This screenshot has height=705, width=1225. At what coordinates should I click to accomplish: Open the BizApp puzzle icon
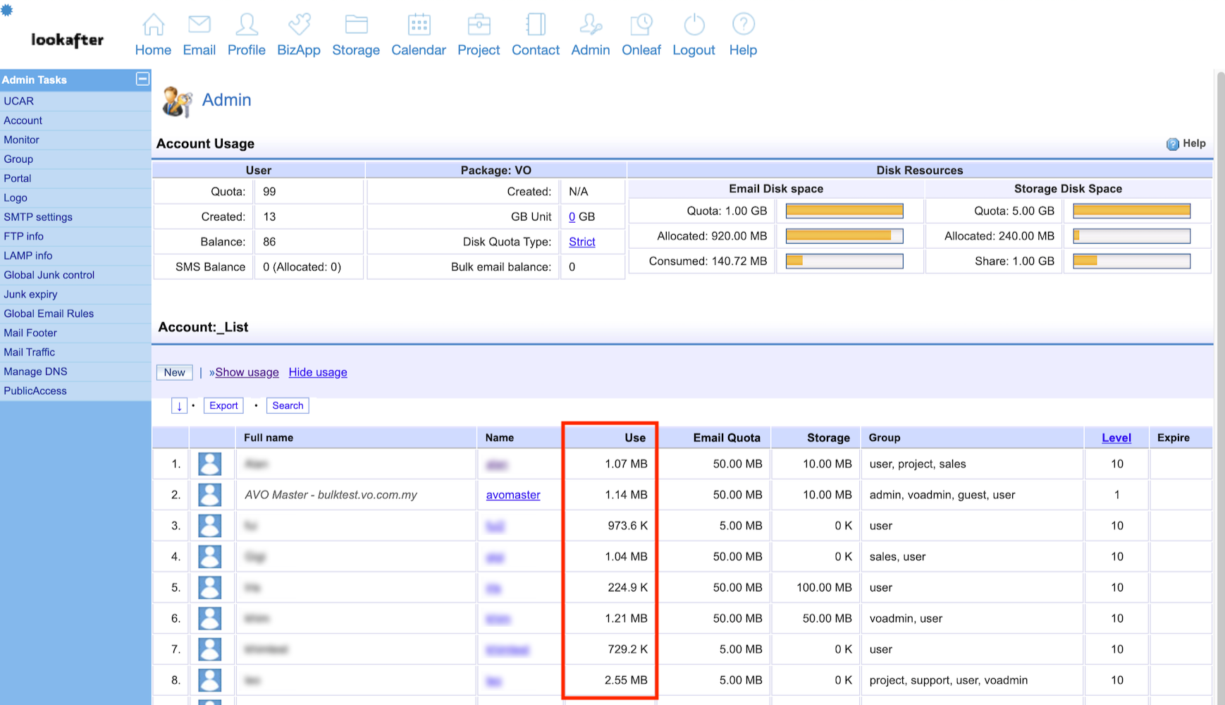299,25
